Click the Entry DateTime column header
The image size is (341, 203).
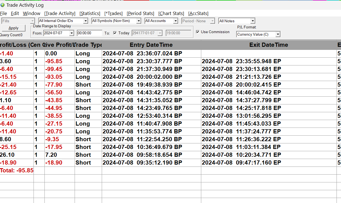151,45
